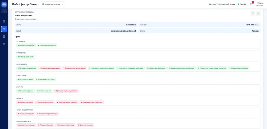Image resolution: width=267 pixels, height=129 pixels.
Task: Click the Управление staff-token permission chip
Action: click(45, 79)
